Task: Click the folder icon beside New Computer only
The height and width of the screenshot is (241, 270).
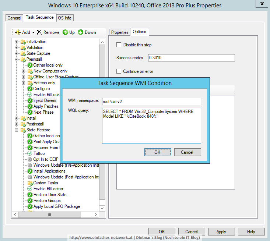Action: 30,71
